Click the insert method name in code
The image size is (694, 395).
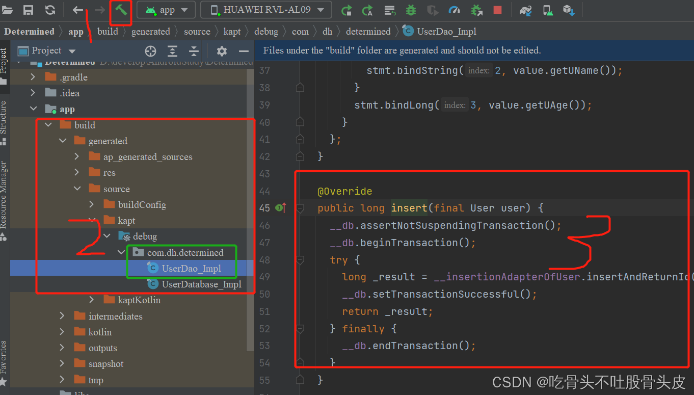[x=410, y=208]
